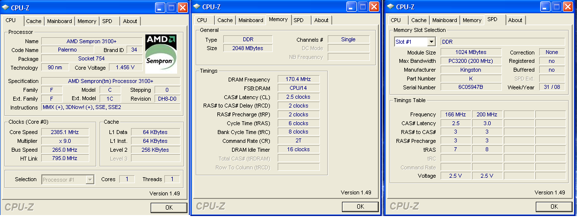Click the CPU-Z icon in the middle window title bar
Screen dimensions: 577x217
[x=197, y=6]
